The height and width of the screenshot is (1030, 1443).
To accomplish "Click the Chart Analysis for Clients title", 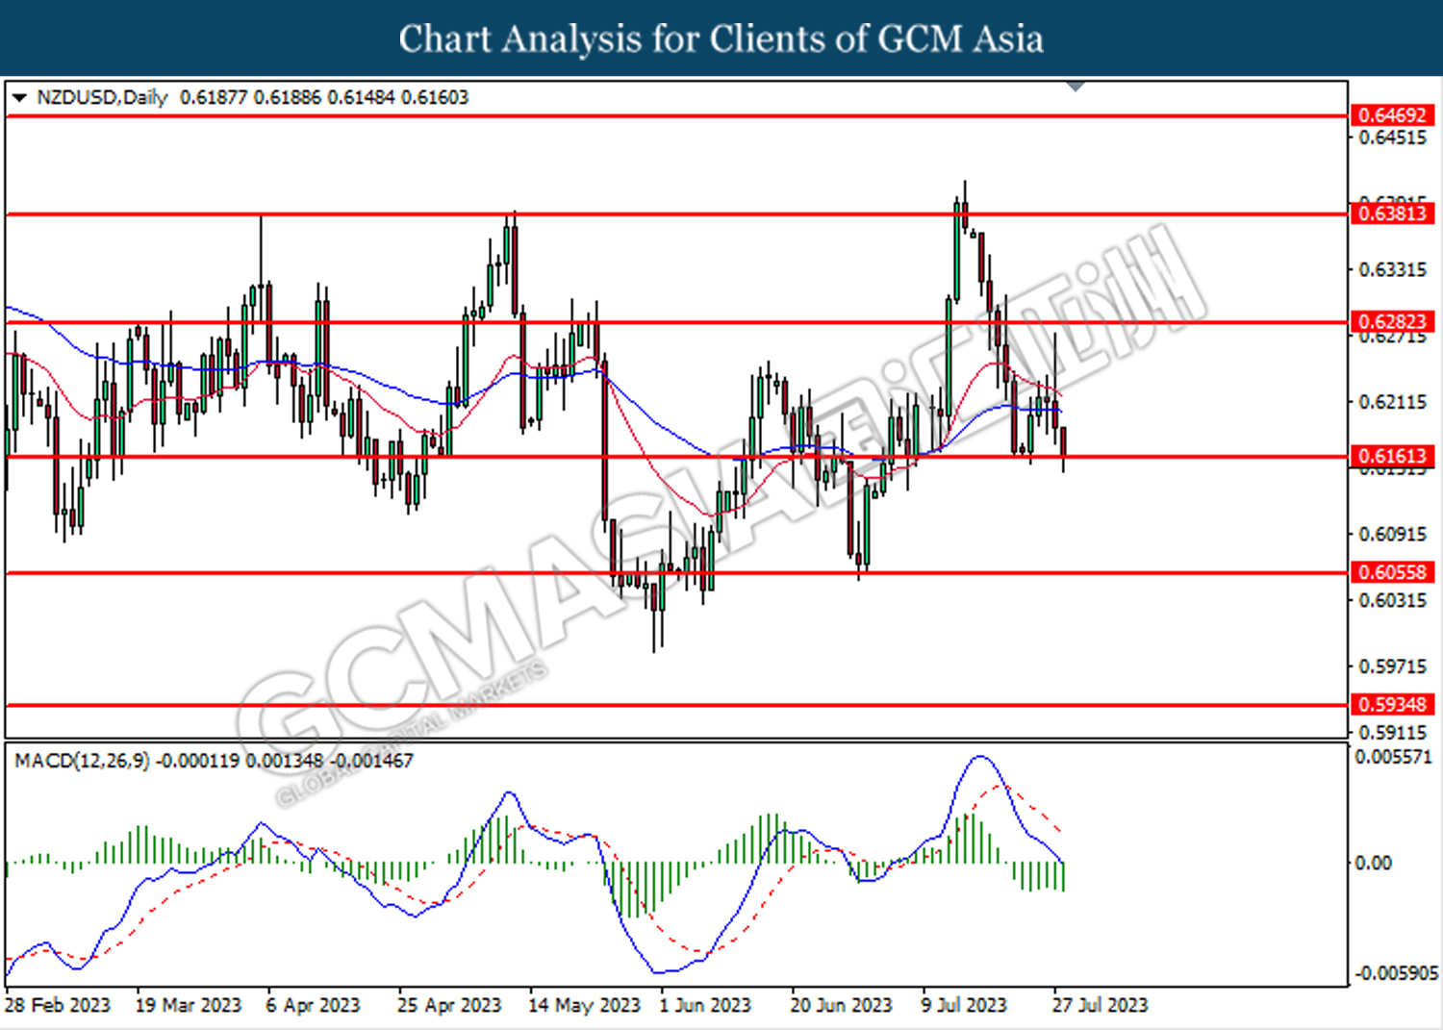I will pos(721,39).
